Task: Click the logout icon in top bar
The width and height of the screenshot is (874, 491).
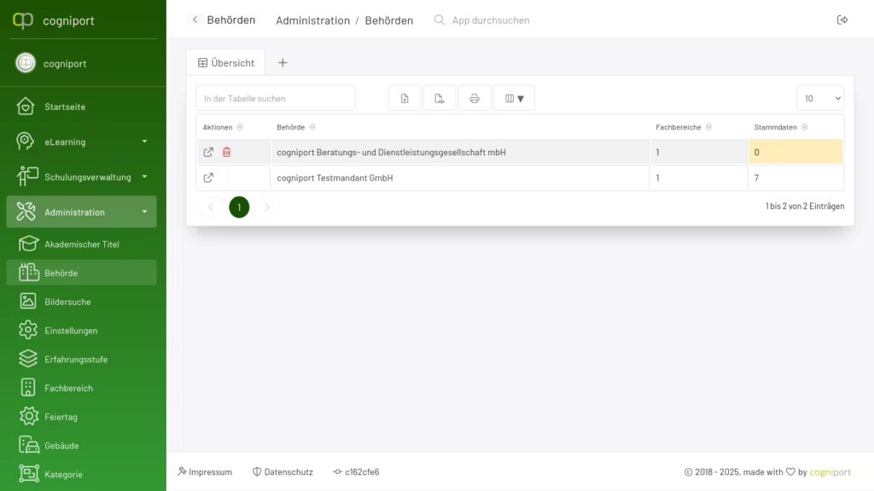Action: 842,20
